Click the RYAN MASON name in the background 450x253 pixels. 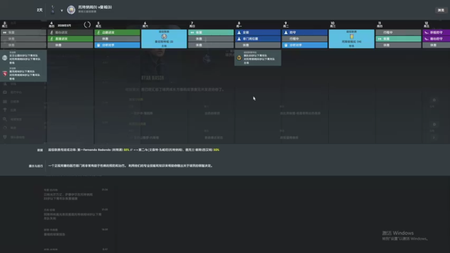click(152, 78)
